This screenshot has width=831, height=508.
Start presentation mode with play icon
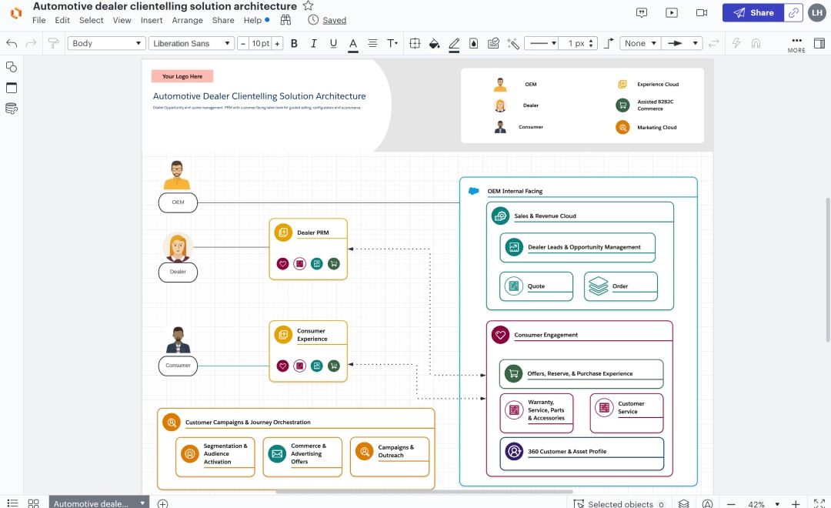click(x=672, y=12)
